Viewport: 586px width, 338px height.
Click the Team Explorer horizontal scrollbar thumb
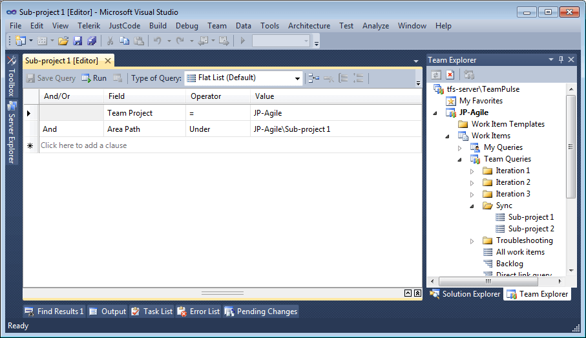[x=488, y=281]
